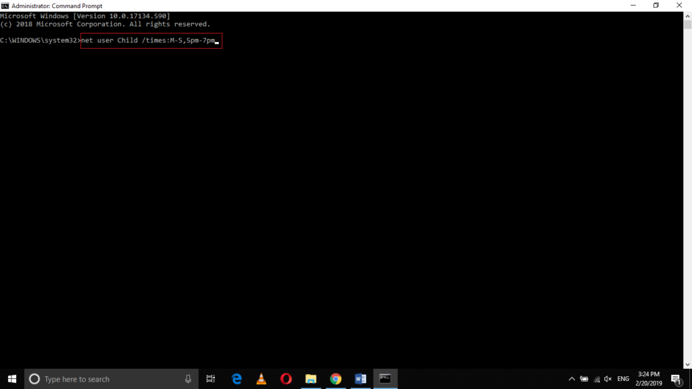Screen dimensions: 692x389
Task: Open the battery status icon
Action: 584,379
